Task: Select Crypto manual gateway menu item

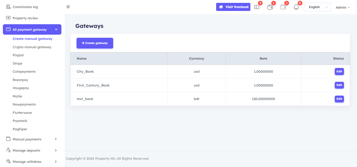Action: (32, 47)
